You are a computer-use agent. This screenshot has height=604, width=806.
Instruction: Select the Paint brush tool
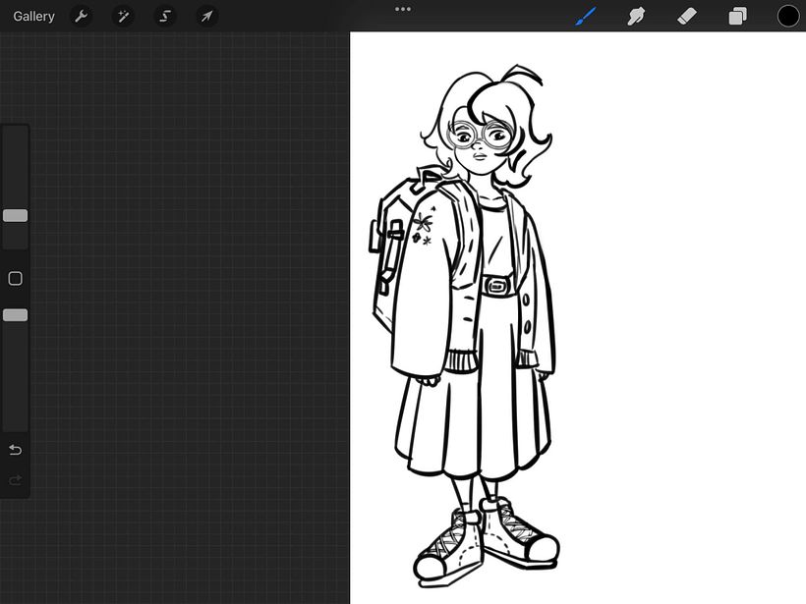point(586,17)
